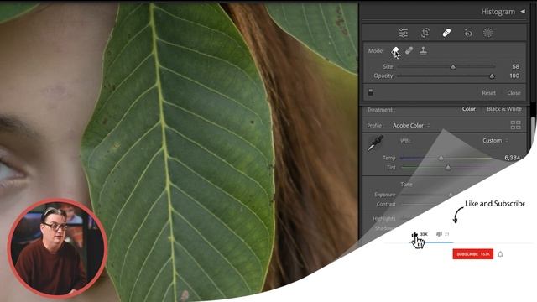Click the thumbs up like icon
The height and width of the screenshot is (302, 537).
coord(414,234)
